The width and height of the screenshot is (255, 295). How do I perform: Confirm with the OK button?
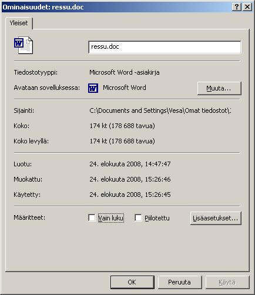click(132, 282)
